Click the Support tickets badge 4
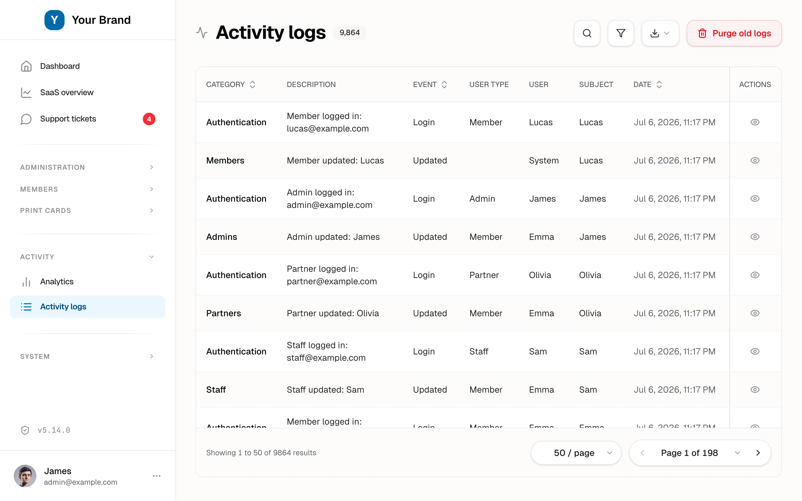The image size is (802, 501). click(149, 119)
